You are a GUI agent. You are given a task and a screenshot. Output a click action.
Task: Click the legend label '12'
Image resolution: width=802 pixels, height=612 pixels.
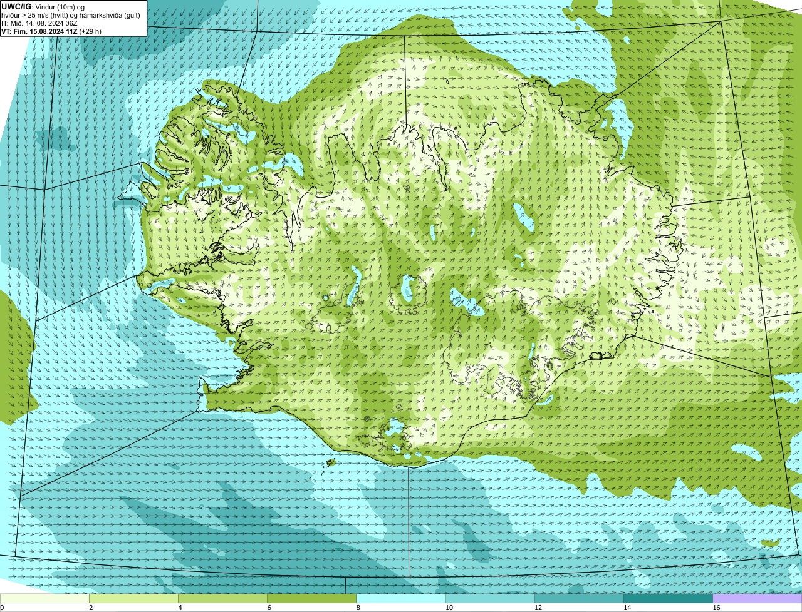538,608
